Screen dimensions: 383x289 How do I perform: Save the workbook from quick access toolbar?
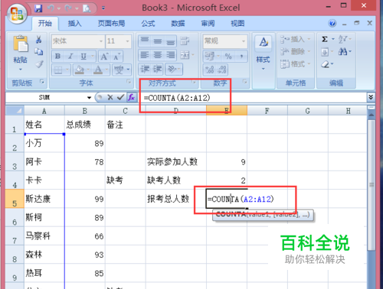point(38,8)
